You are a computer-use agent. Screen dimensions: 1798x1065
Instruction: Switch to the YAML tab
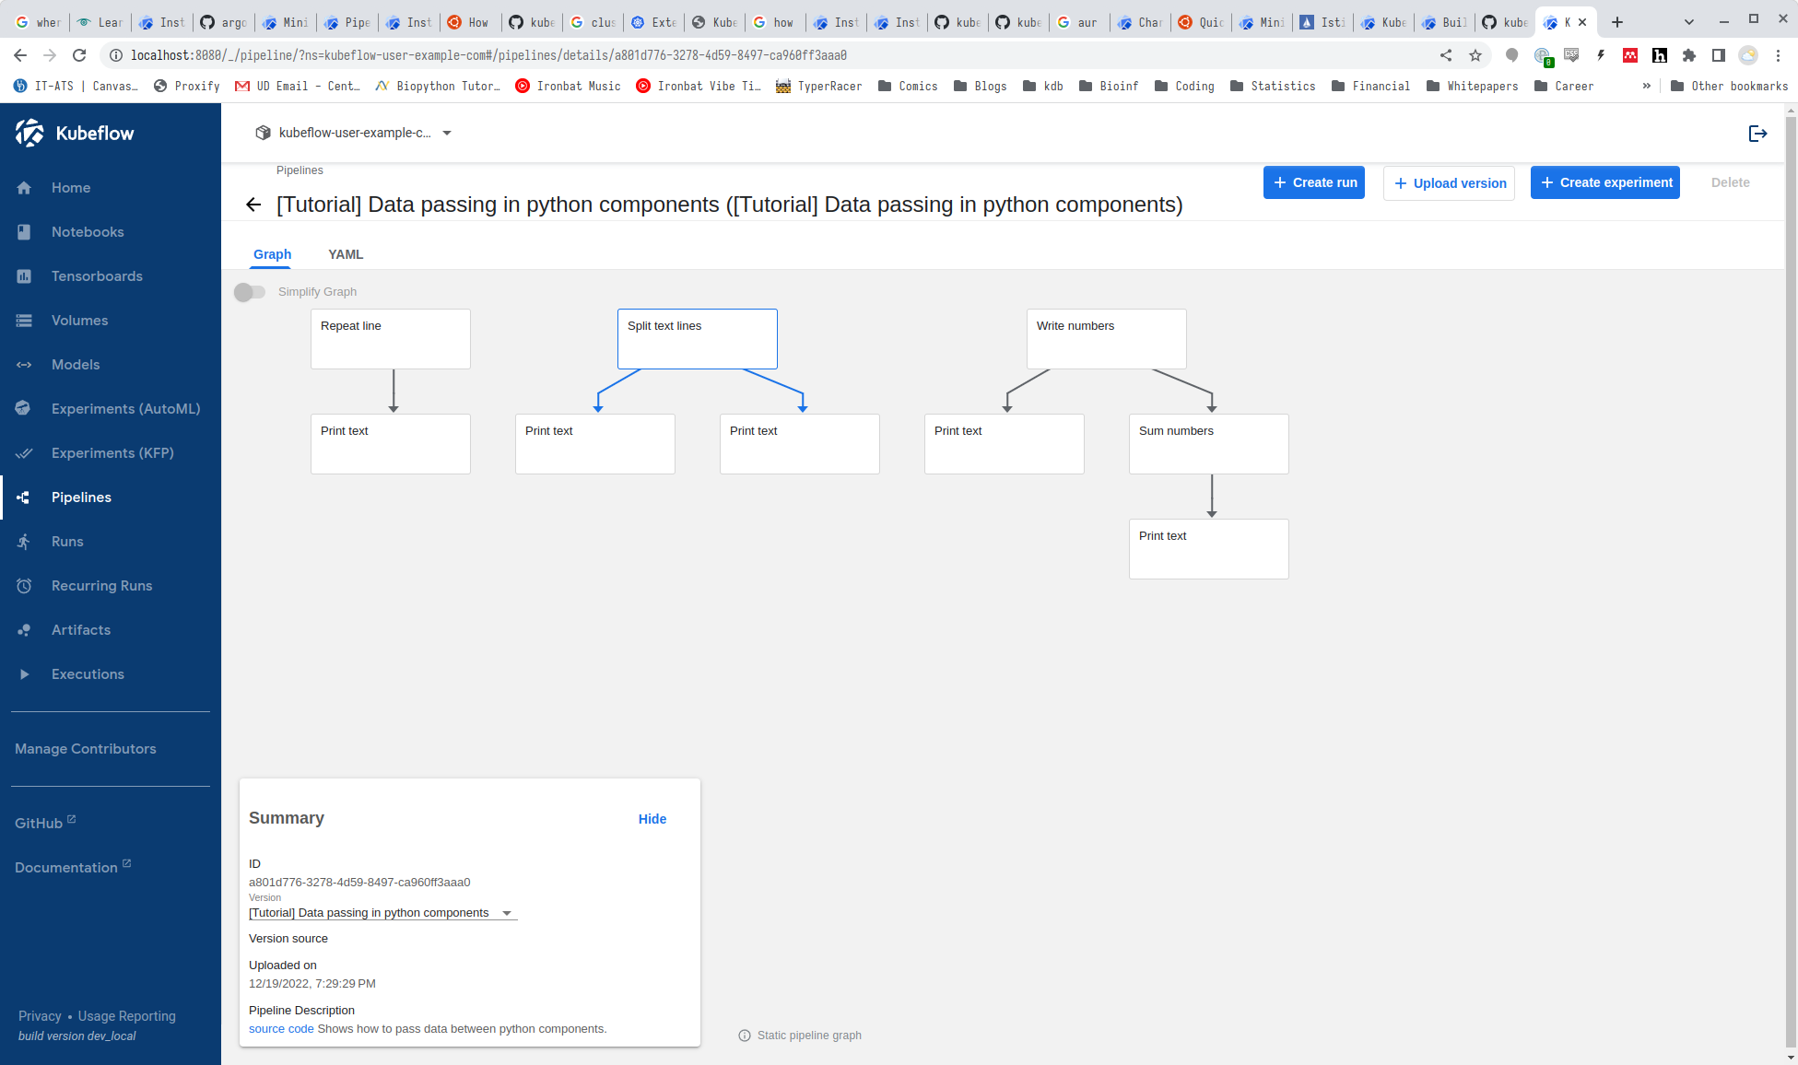coord(346,254)
